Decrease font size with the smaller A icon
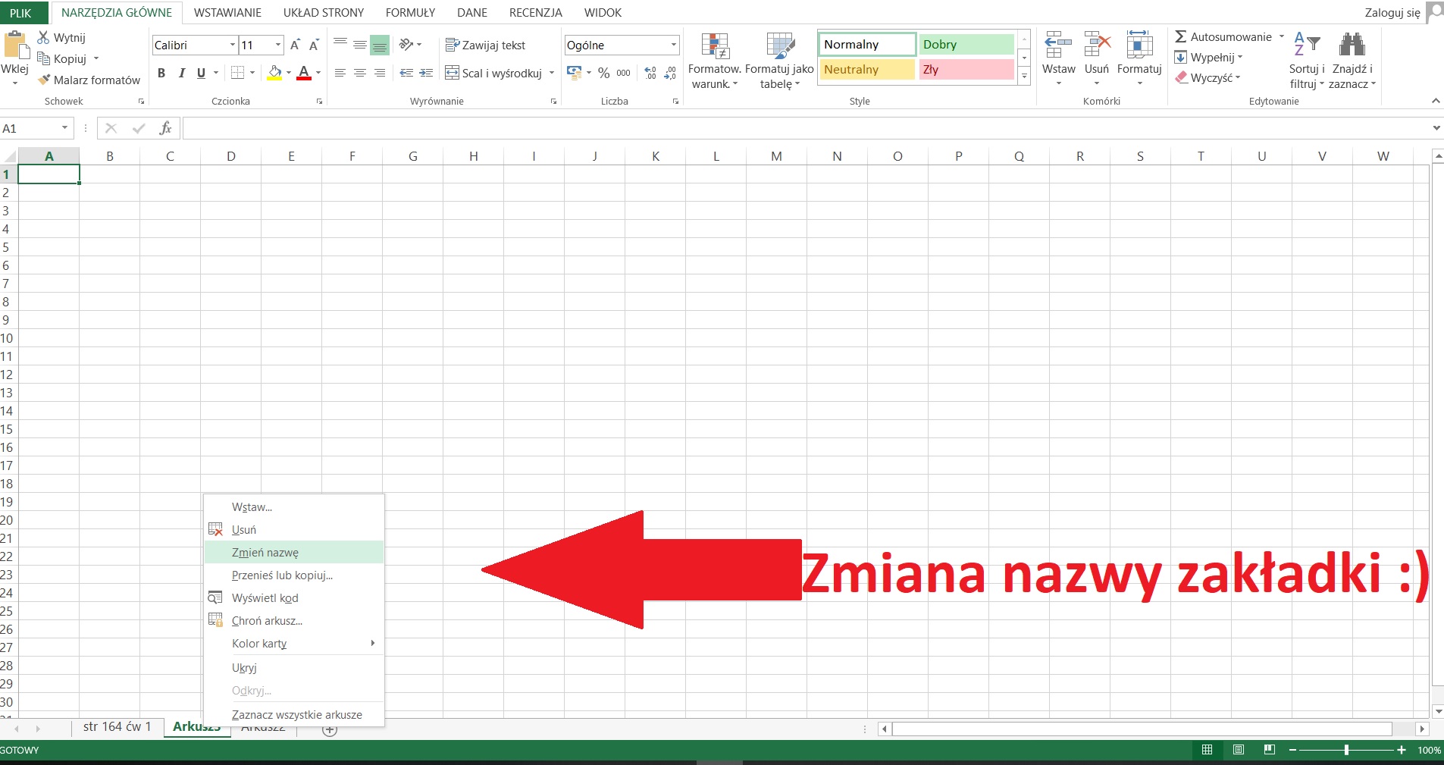This screenshot has width=1444, height=765. tap(314, 45)
